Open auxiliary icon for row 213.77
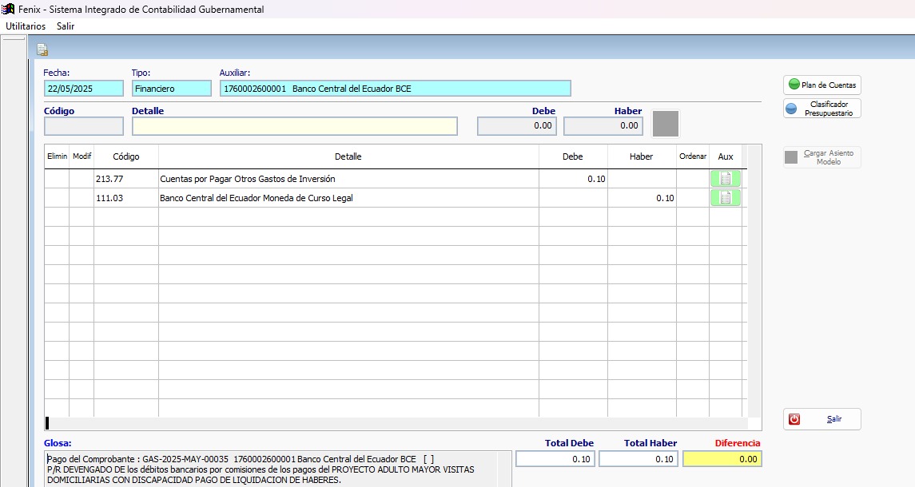Screen dimensions: 915x487 pyautogui.click(x=725, y=179)
